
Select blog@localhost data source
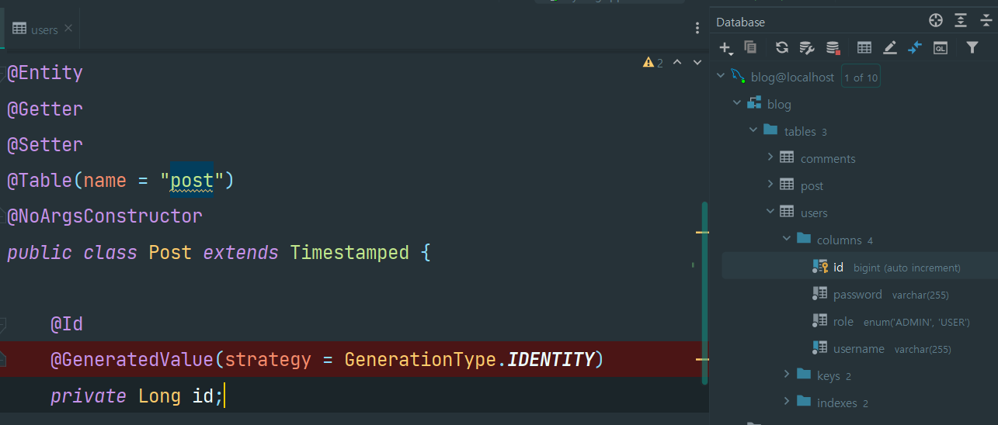[x=792, y=78]
